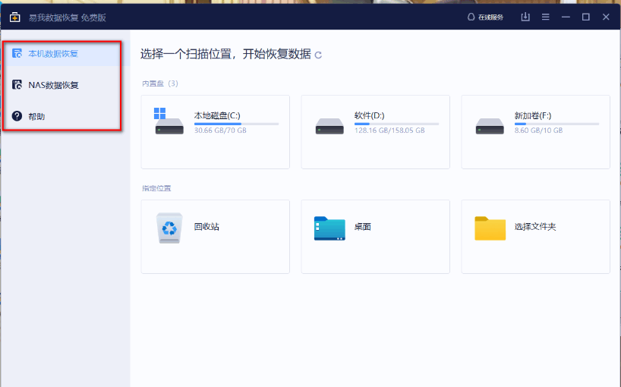The image size is (621, 387).
Task: Select 本地磁盘(C:) drive card
Action: coord(215,132)
